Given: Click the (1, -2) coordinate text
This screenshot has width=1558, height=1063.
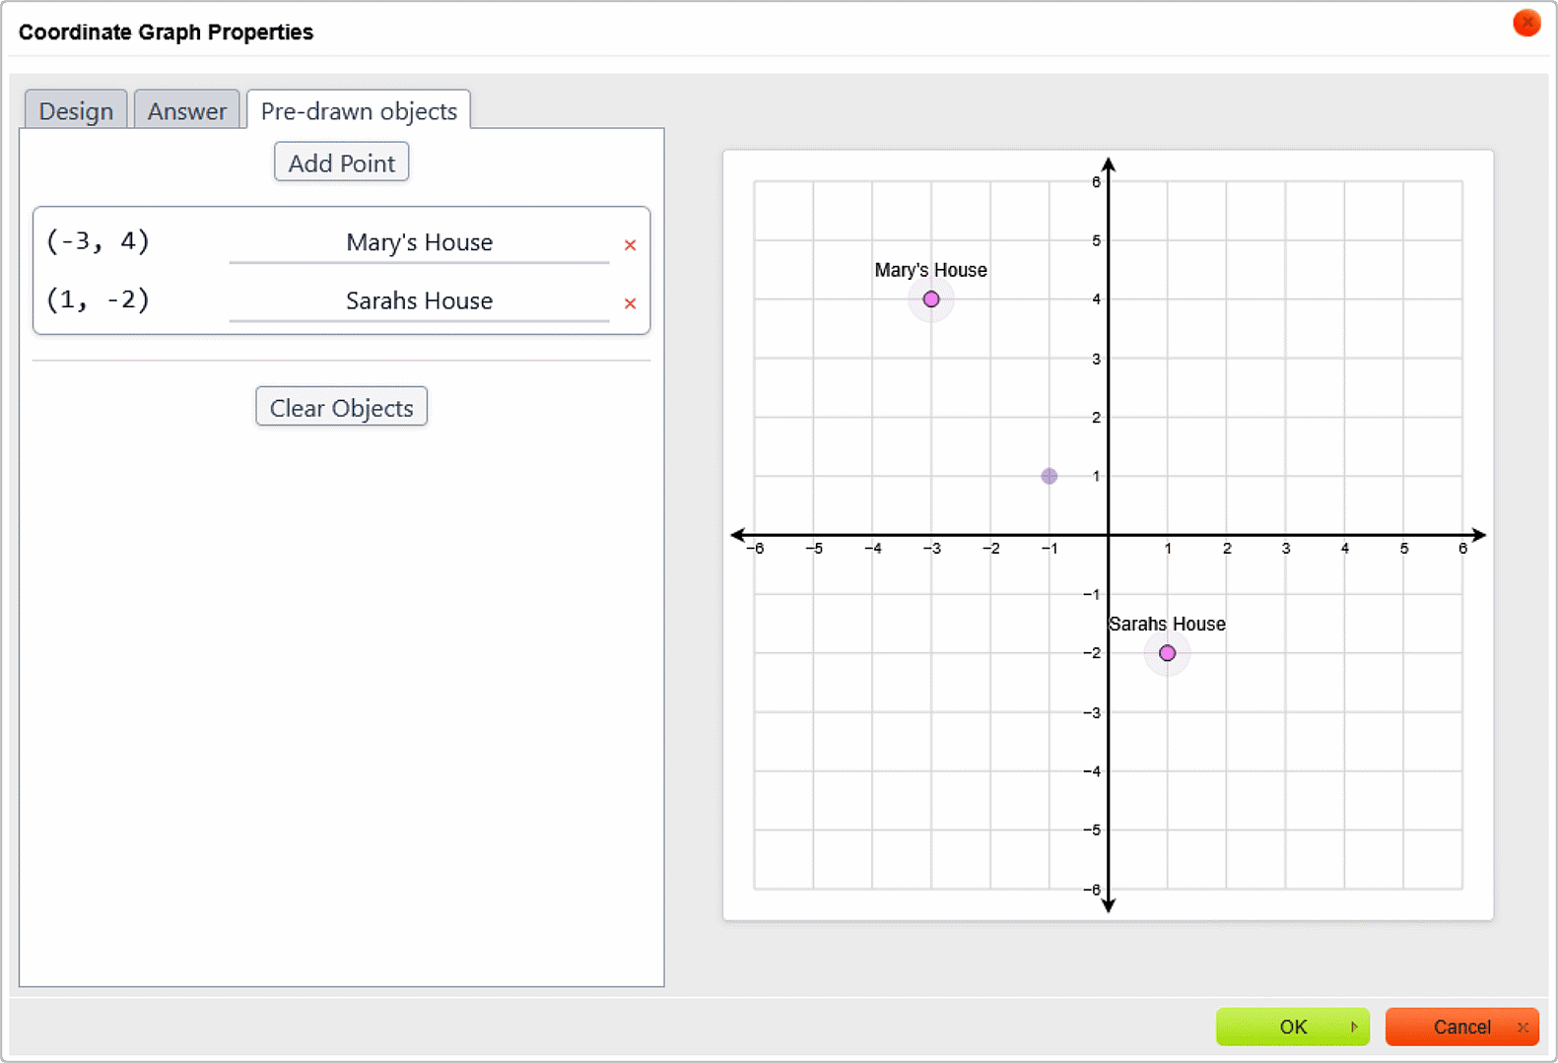Looking at the screenshot, I should click(x=98, y=299).
